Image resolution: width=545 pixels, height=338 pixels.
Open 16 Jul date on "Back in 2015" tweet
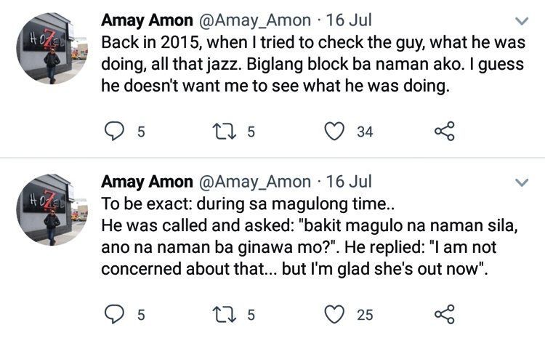(349, 18)
